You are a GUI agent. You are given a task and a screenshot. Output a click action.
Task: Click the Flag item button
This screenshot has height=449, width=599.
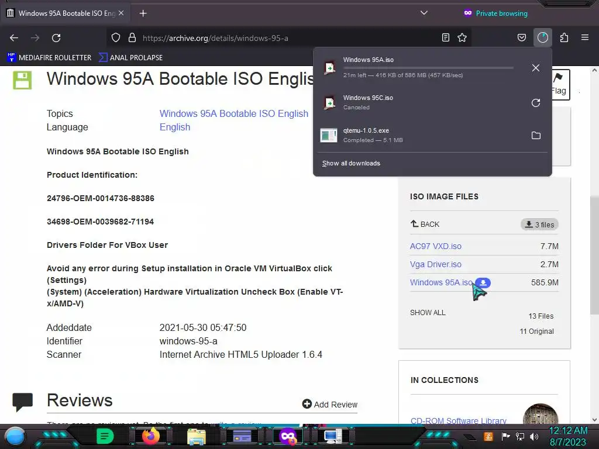point(560,84)
